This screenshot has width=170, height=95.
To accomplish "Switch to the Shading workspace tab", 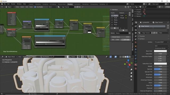I will pyautogui.click(x=70, y=4).
